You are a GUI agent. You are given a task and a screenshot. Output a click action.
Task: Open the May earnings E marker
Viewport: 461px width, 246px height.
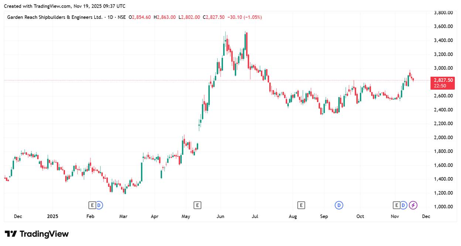198,205
